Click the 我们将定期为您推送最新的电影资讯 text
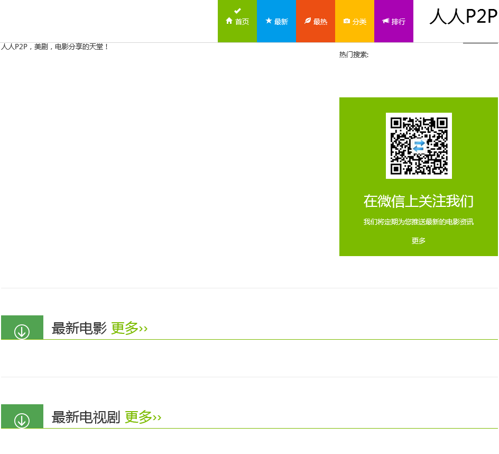 [x=419, y=222]
